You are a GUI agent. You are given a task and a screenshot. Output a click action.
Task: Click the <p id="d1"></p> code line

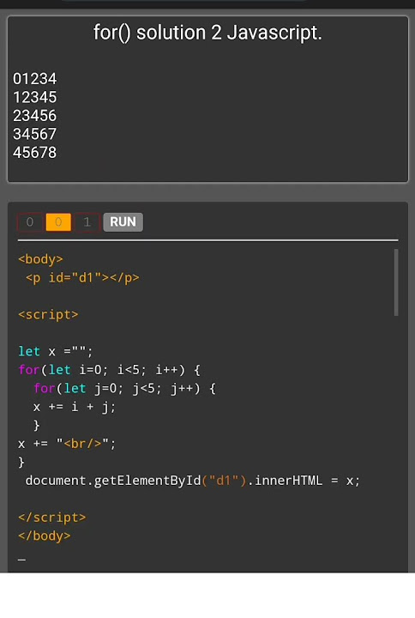point(82,277)
